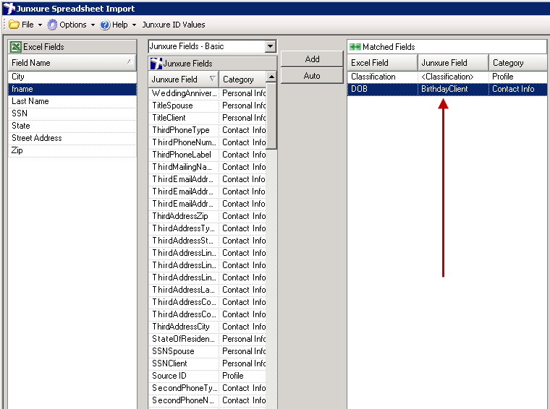Toggle sort indicator on Field Name column
Image resolution: width=550 pixels, height=409 pixels.
point(129,61)
